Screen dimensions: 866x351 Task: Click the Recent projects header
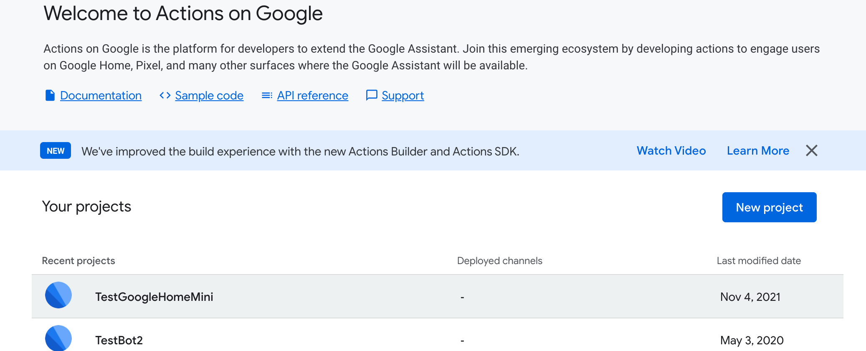(78, 260)
